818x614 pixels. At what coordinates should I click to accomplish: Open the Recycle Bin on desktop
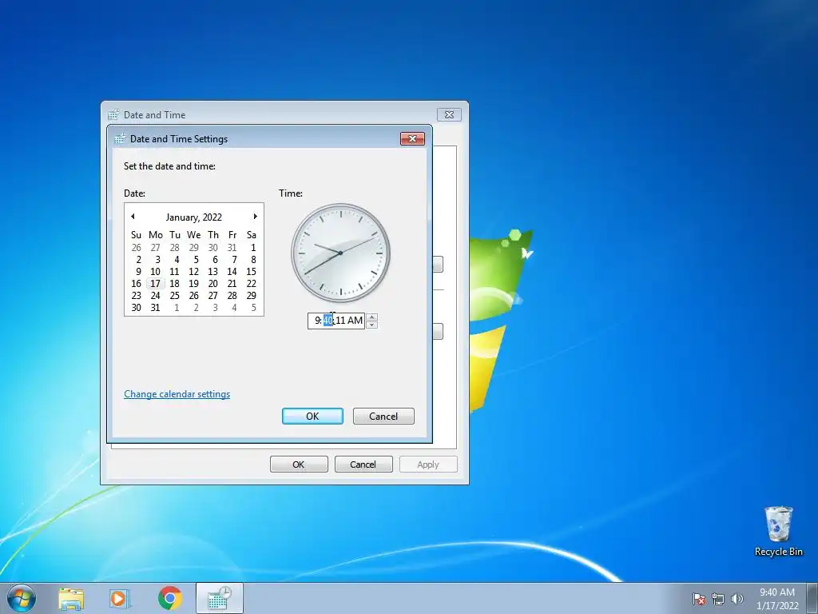tap(778, 531)
